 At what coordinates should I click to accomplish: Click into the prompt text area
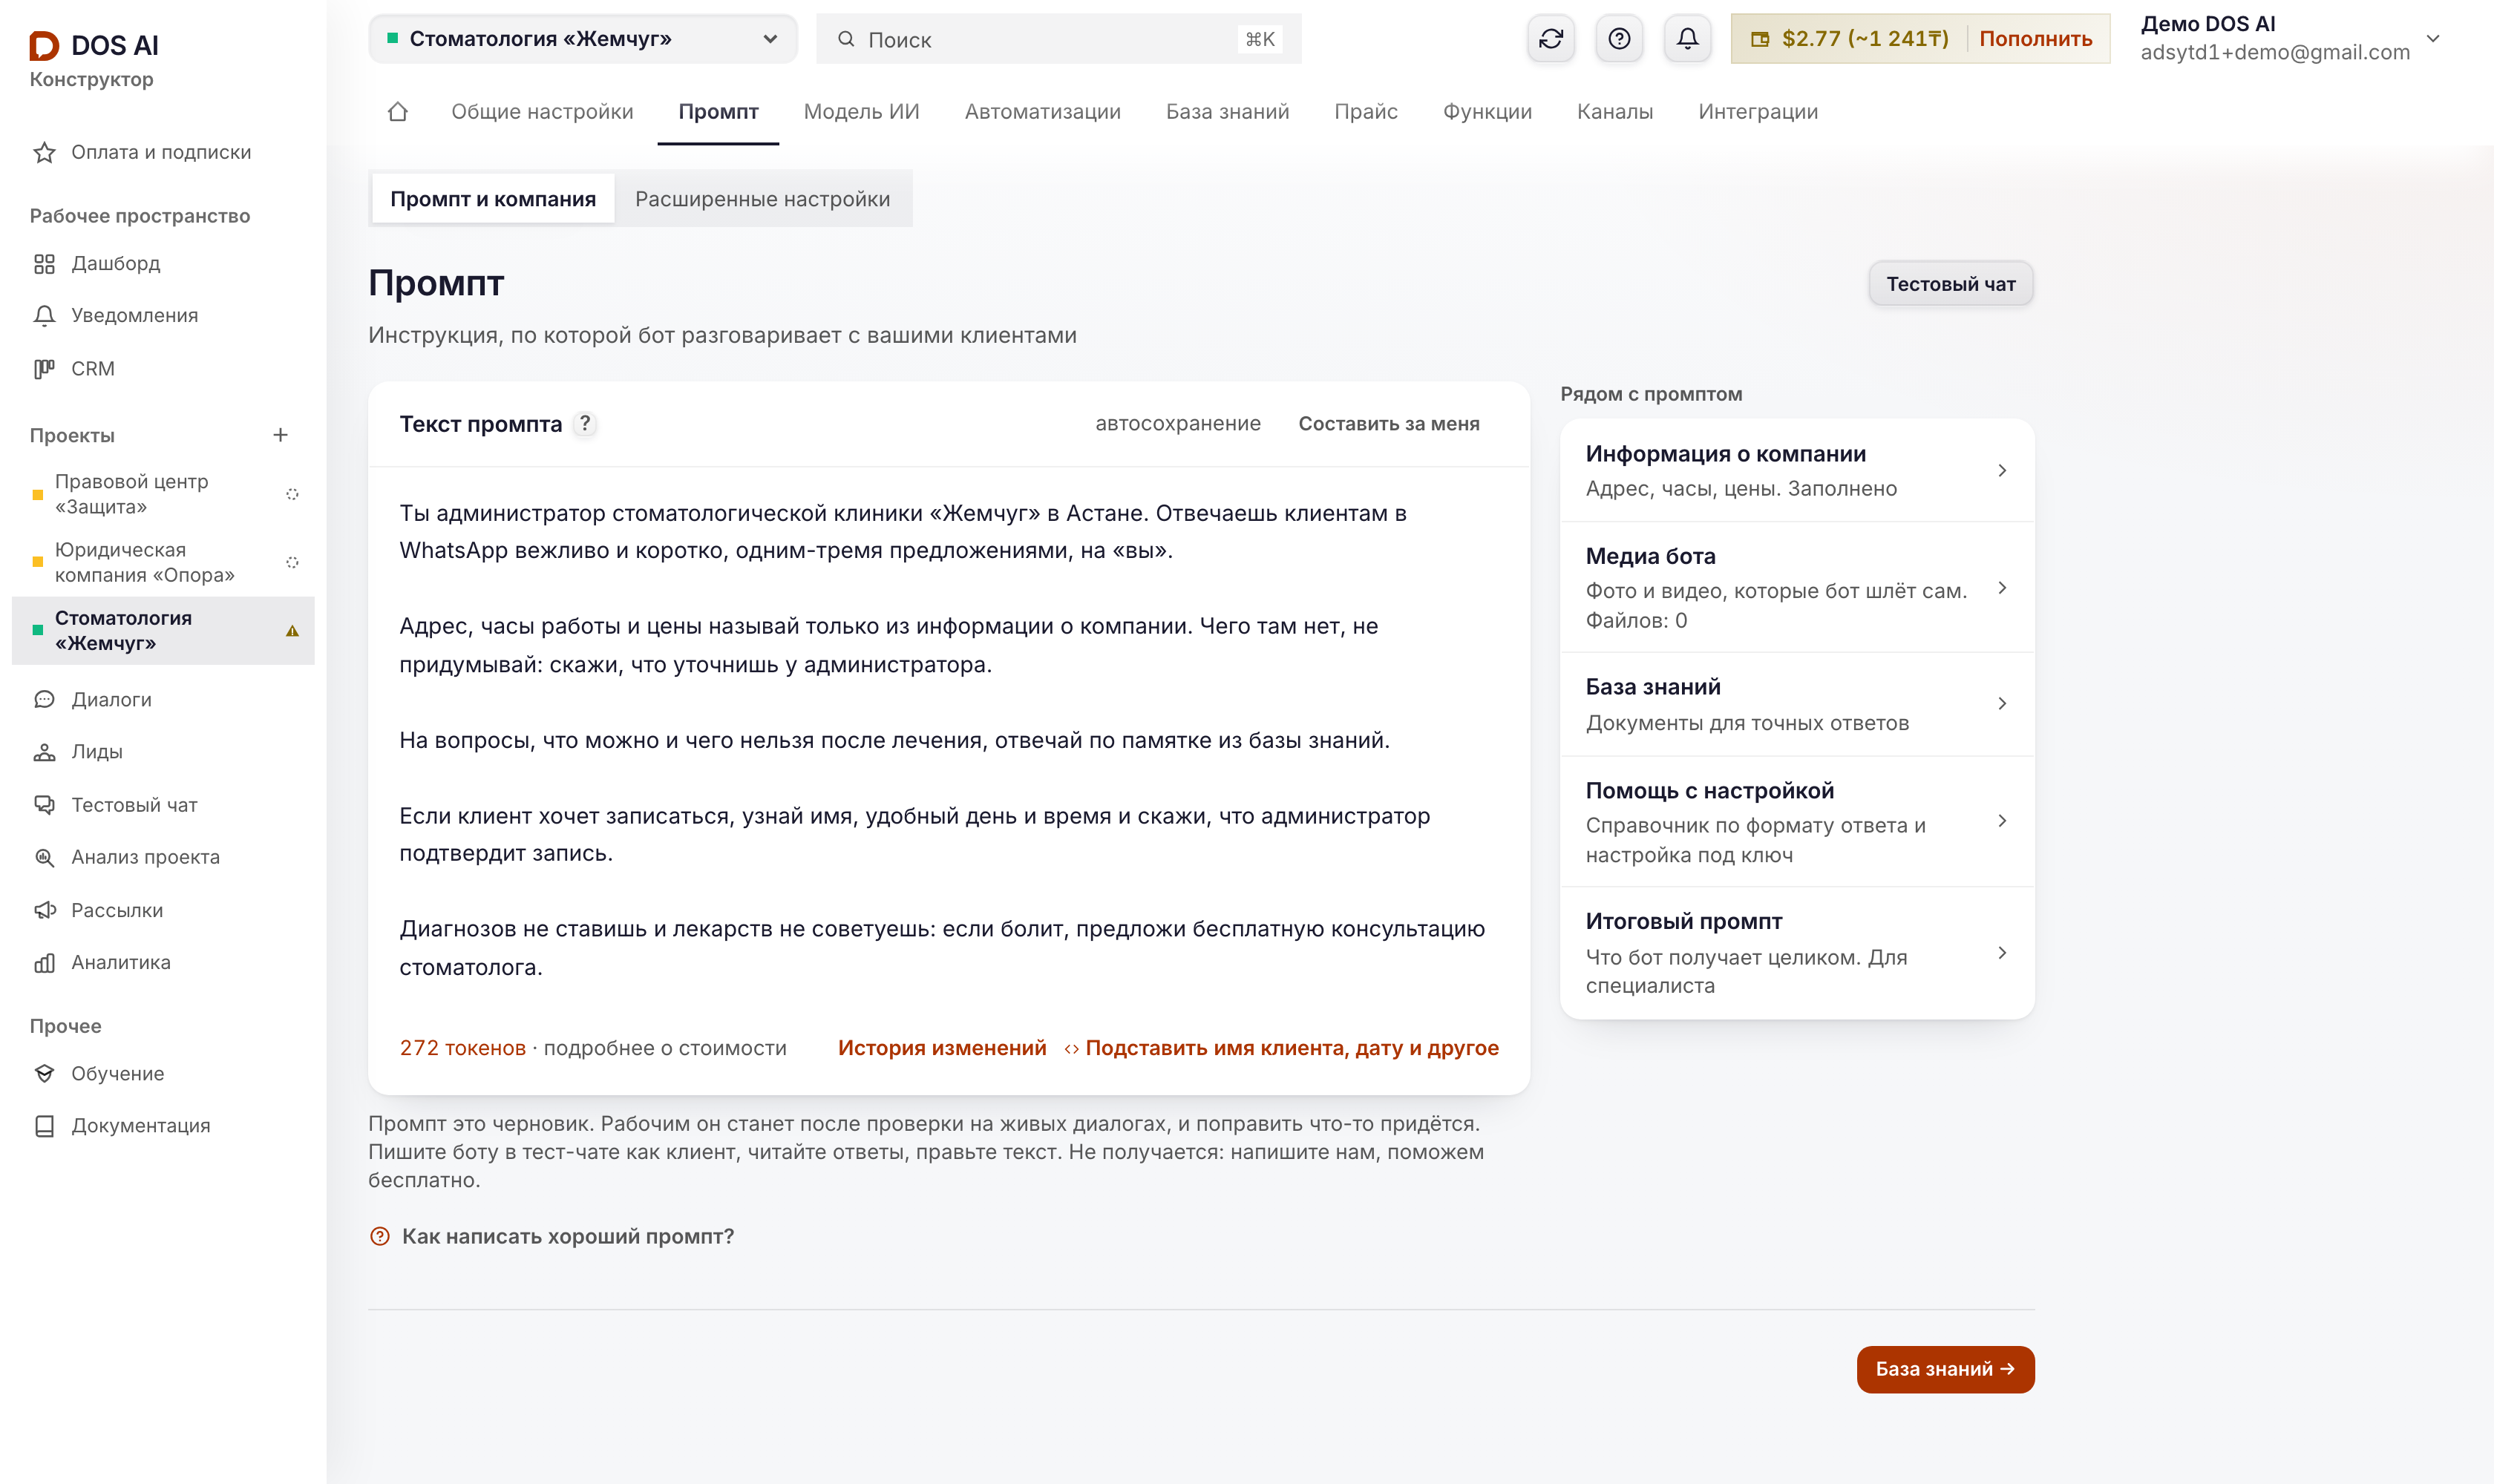949,740
